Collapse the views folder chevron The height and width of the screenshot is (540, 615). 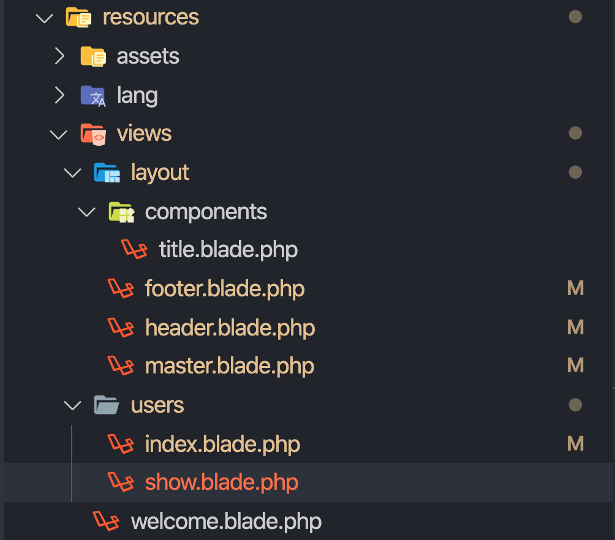[x=59, y=134]
